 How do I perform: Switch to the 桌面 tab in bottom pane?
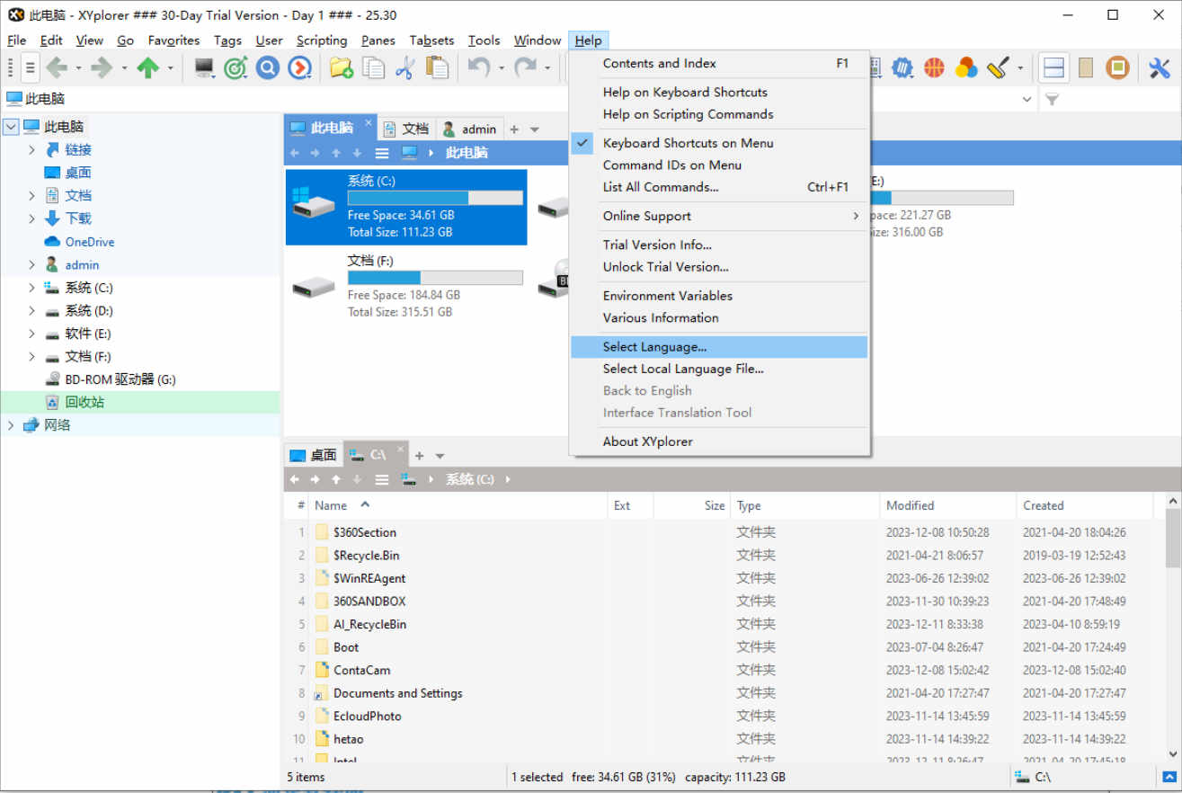(x=314, y=455)
